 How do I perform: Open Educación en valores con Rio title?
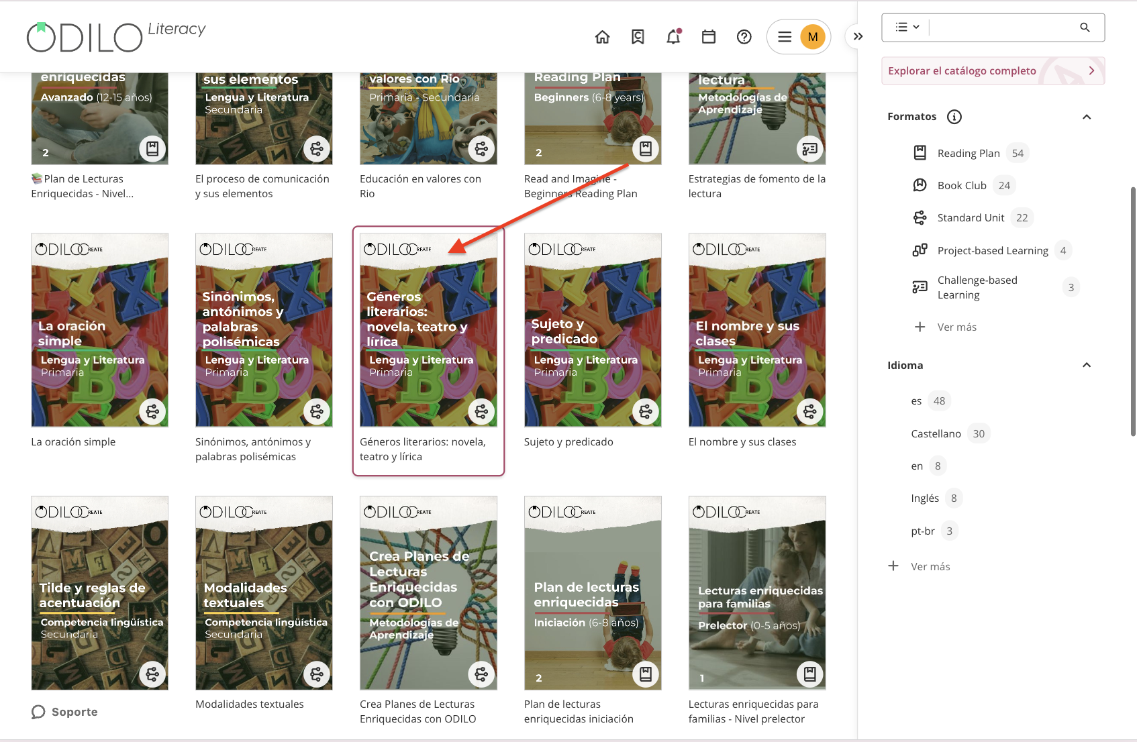click(x=420, y=186)
